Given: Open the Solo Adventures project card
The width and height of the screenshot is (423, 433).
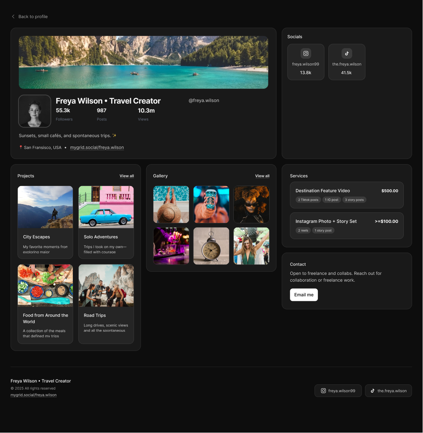Looking at the screenshot, I should coord(106,222).
